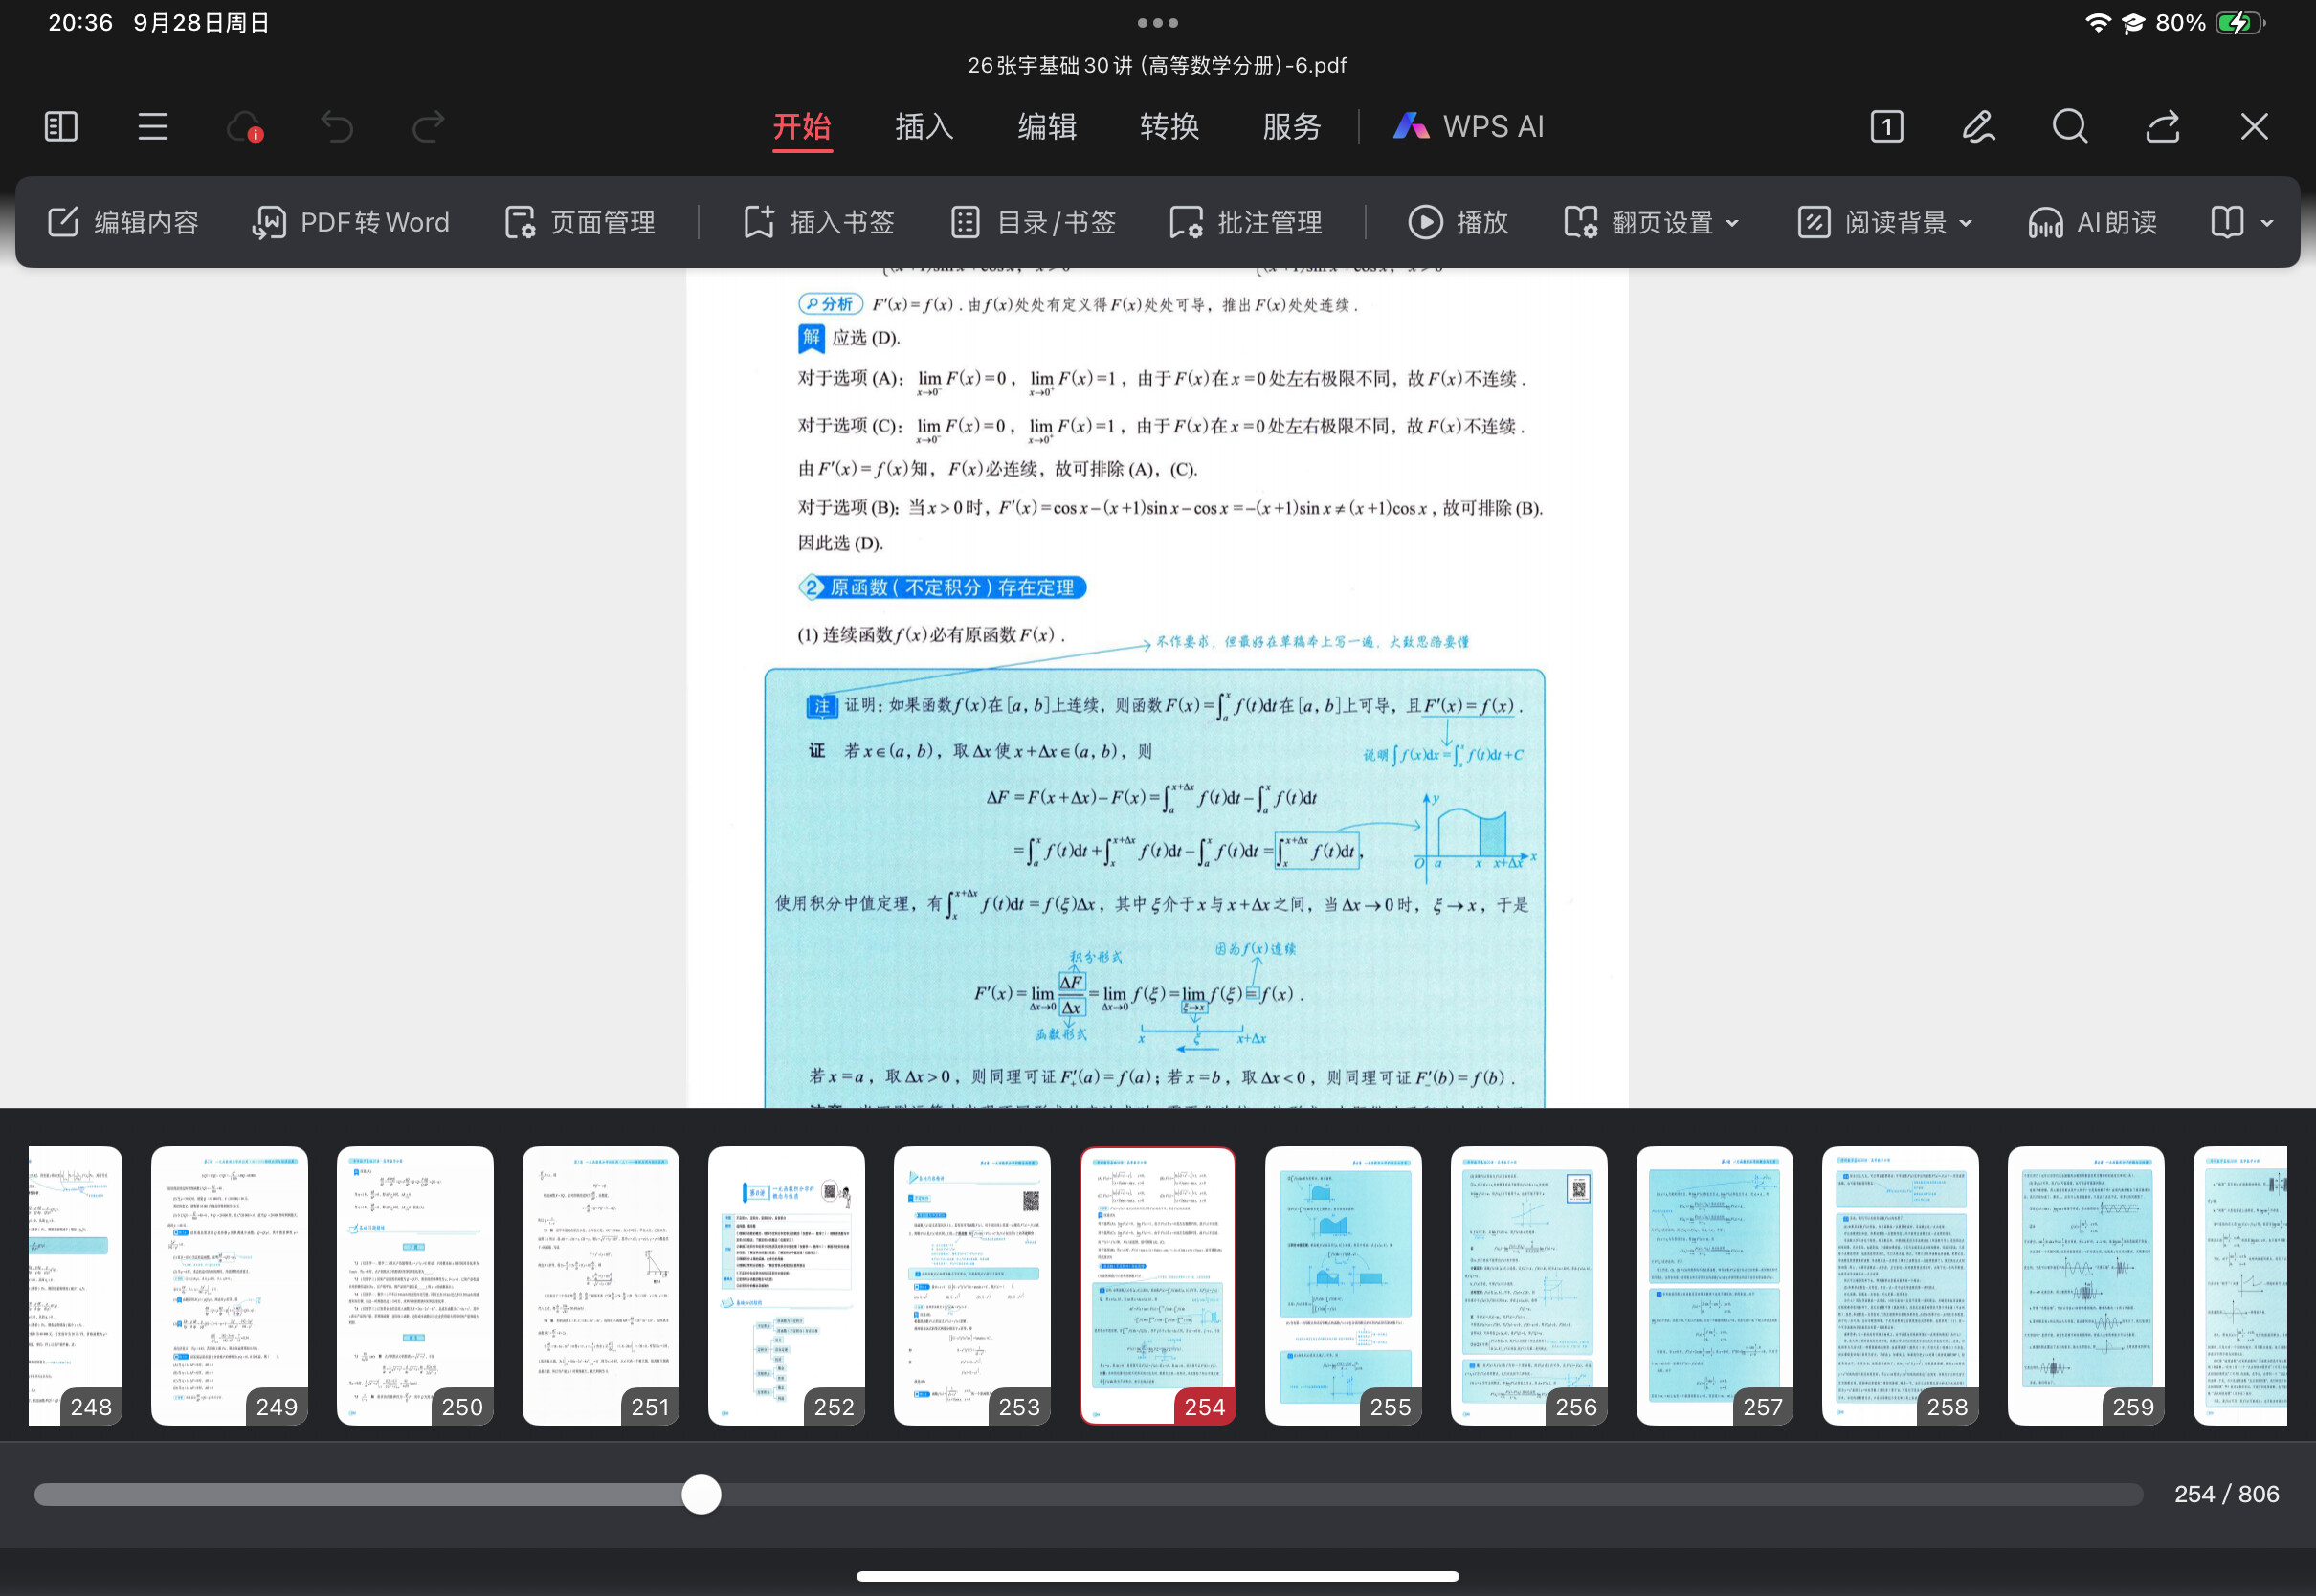Screen dimensions: 2316x1596
Task: Open 批注管理 annotations manager
Action: pyautogui.click(x=1246, y=222)
